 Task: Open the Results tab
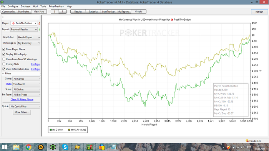78,11
